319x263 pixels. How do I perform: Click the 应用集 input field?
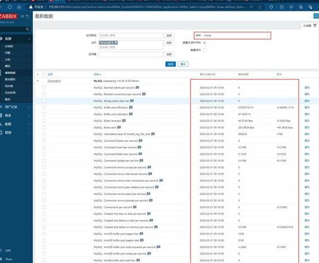pyautogui.click(x=131, y=54)
